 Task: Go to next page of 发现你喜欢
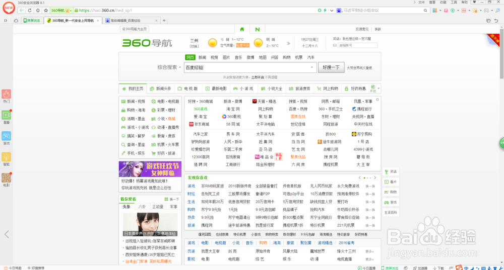(x=375, y=177)
